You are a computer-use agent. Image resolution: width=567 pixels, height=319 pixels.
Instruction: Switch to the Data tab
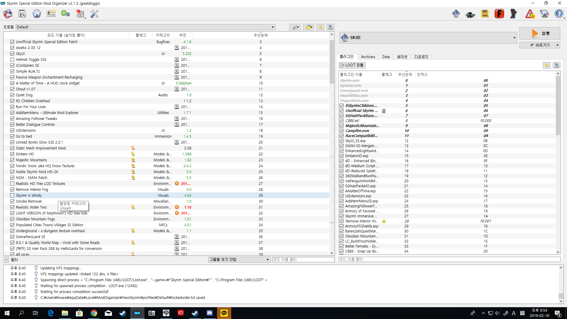(386, 57)
